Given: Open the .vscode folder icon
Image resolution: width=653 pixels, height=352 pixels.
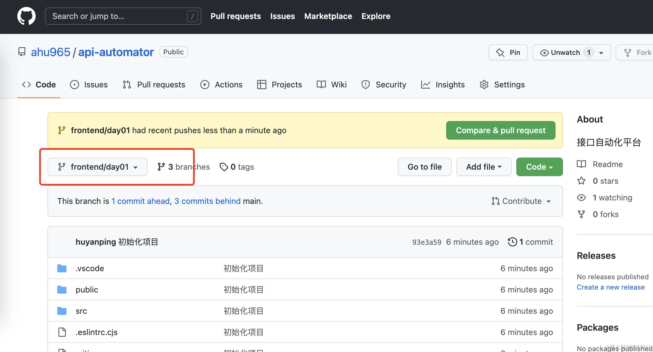Looking at the screenshot, I should 62,268.
